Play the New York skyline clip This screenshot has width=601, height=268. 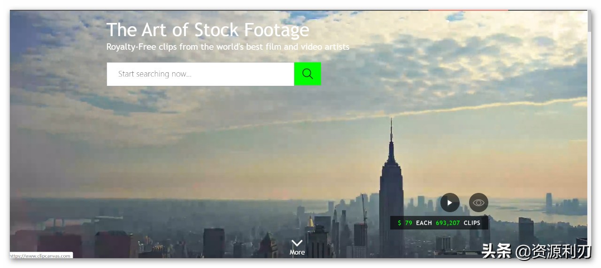click(x=450, y=203)
